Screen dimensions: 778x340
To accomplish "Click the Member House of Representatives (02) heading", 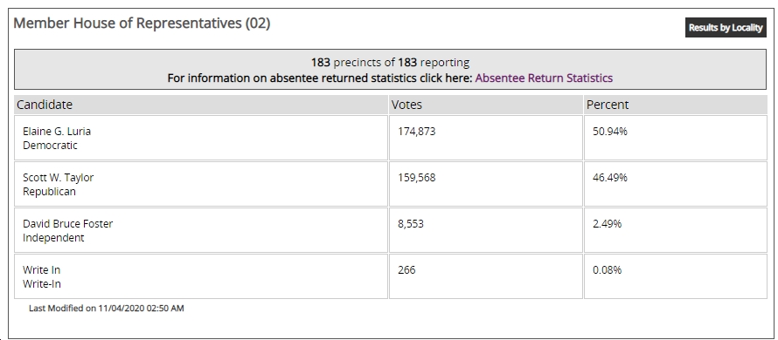I will coord(142,24).
